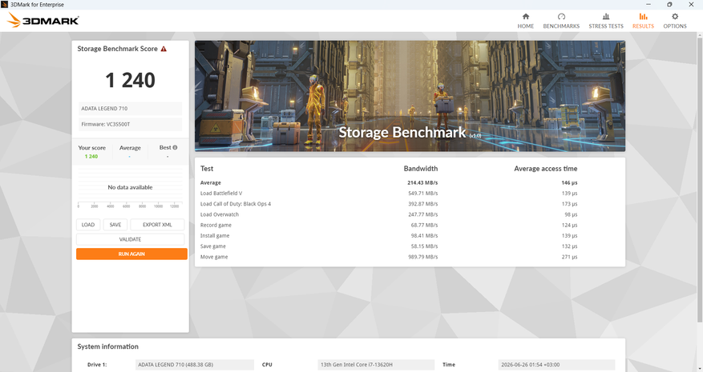Screen dimensions: 703x372
Task: Click the Results bar chart icon
Action: click(x=644, y=17)
